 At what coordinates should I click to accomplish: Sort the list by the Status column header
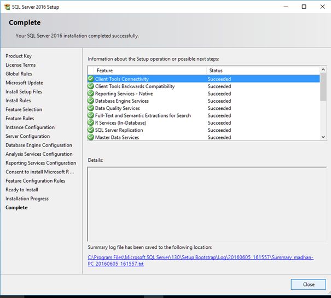click(262, 71)
